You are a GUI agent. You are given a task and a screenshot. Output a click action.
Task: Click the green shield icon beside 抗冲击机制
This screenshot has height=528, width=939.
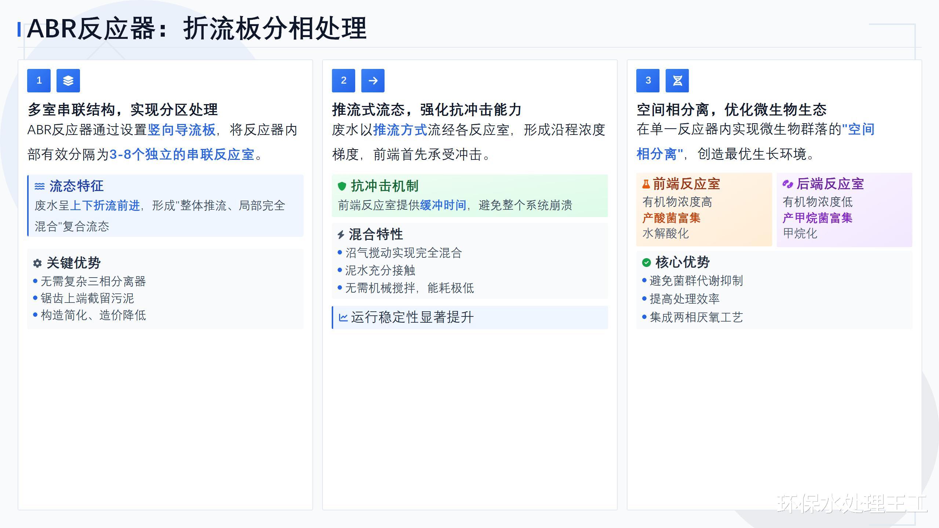342,186
